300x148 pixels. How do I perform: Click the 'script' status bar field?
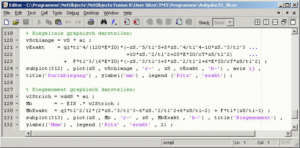point(197,143)
